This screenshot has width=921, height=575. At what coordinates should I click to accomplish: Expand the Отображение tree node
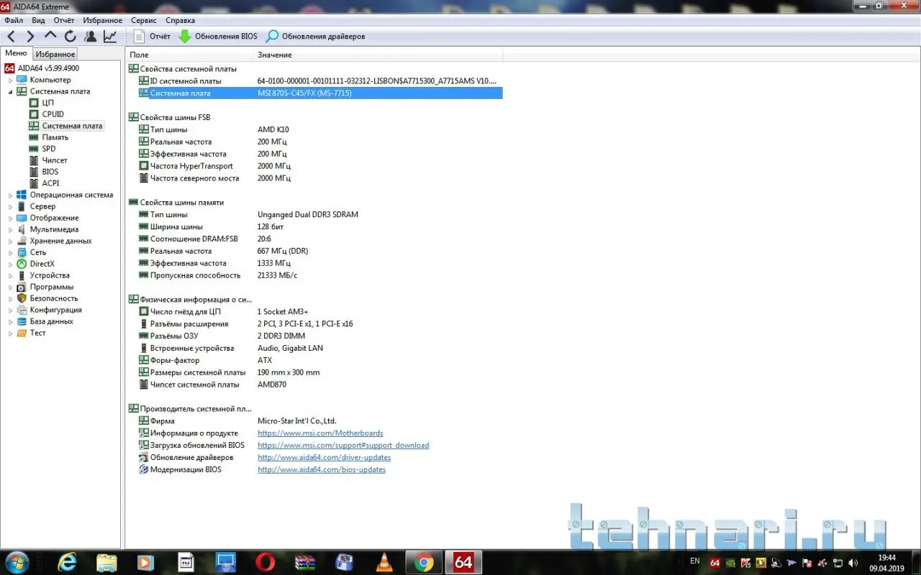tap(11, 218)
